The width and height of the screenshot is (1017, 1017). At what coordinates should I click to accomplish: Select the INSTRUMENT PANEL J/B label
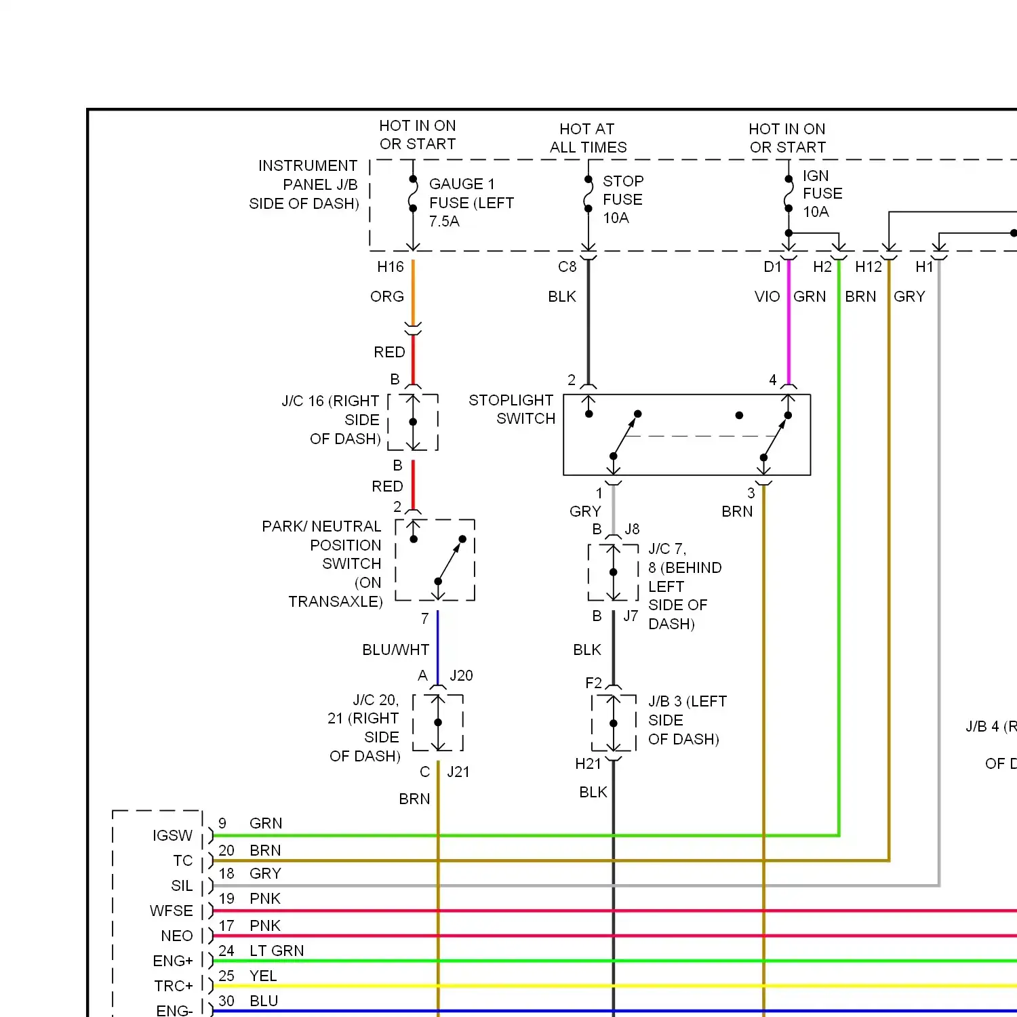tap(304, 184)
